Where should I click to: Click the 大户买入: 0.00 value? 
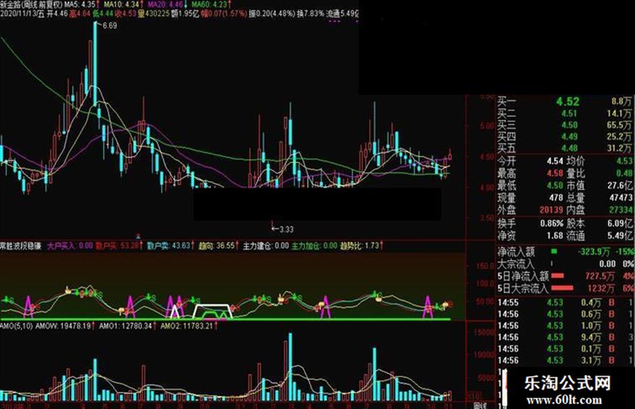tap(70, 246)
